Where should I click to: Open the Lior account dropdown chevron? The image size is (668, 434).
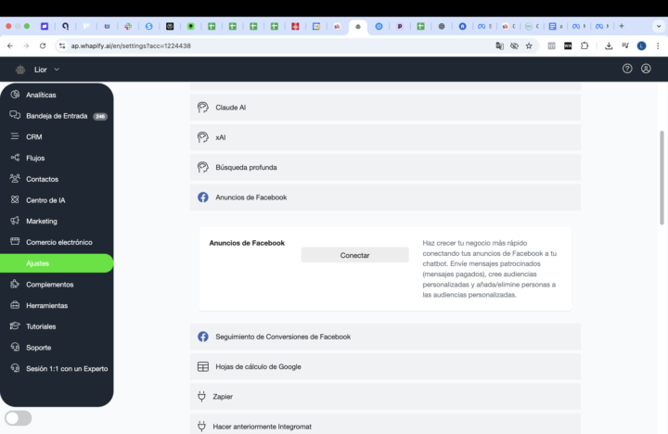57,70
